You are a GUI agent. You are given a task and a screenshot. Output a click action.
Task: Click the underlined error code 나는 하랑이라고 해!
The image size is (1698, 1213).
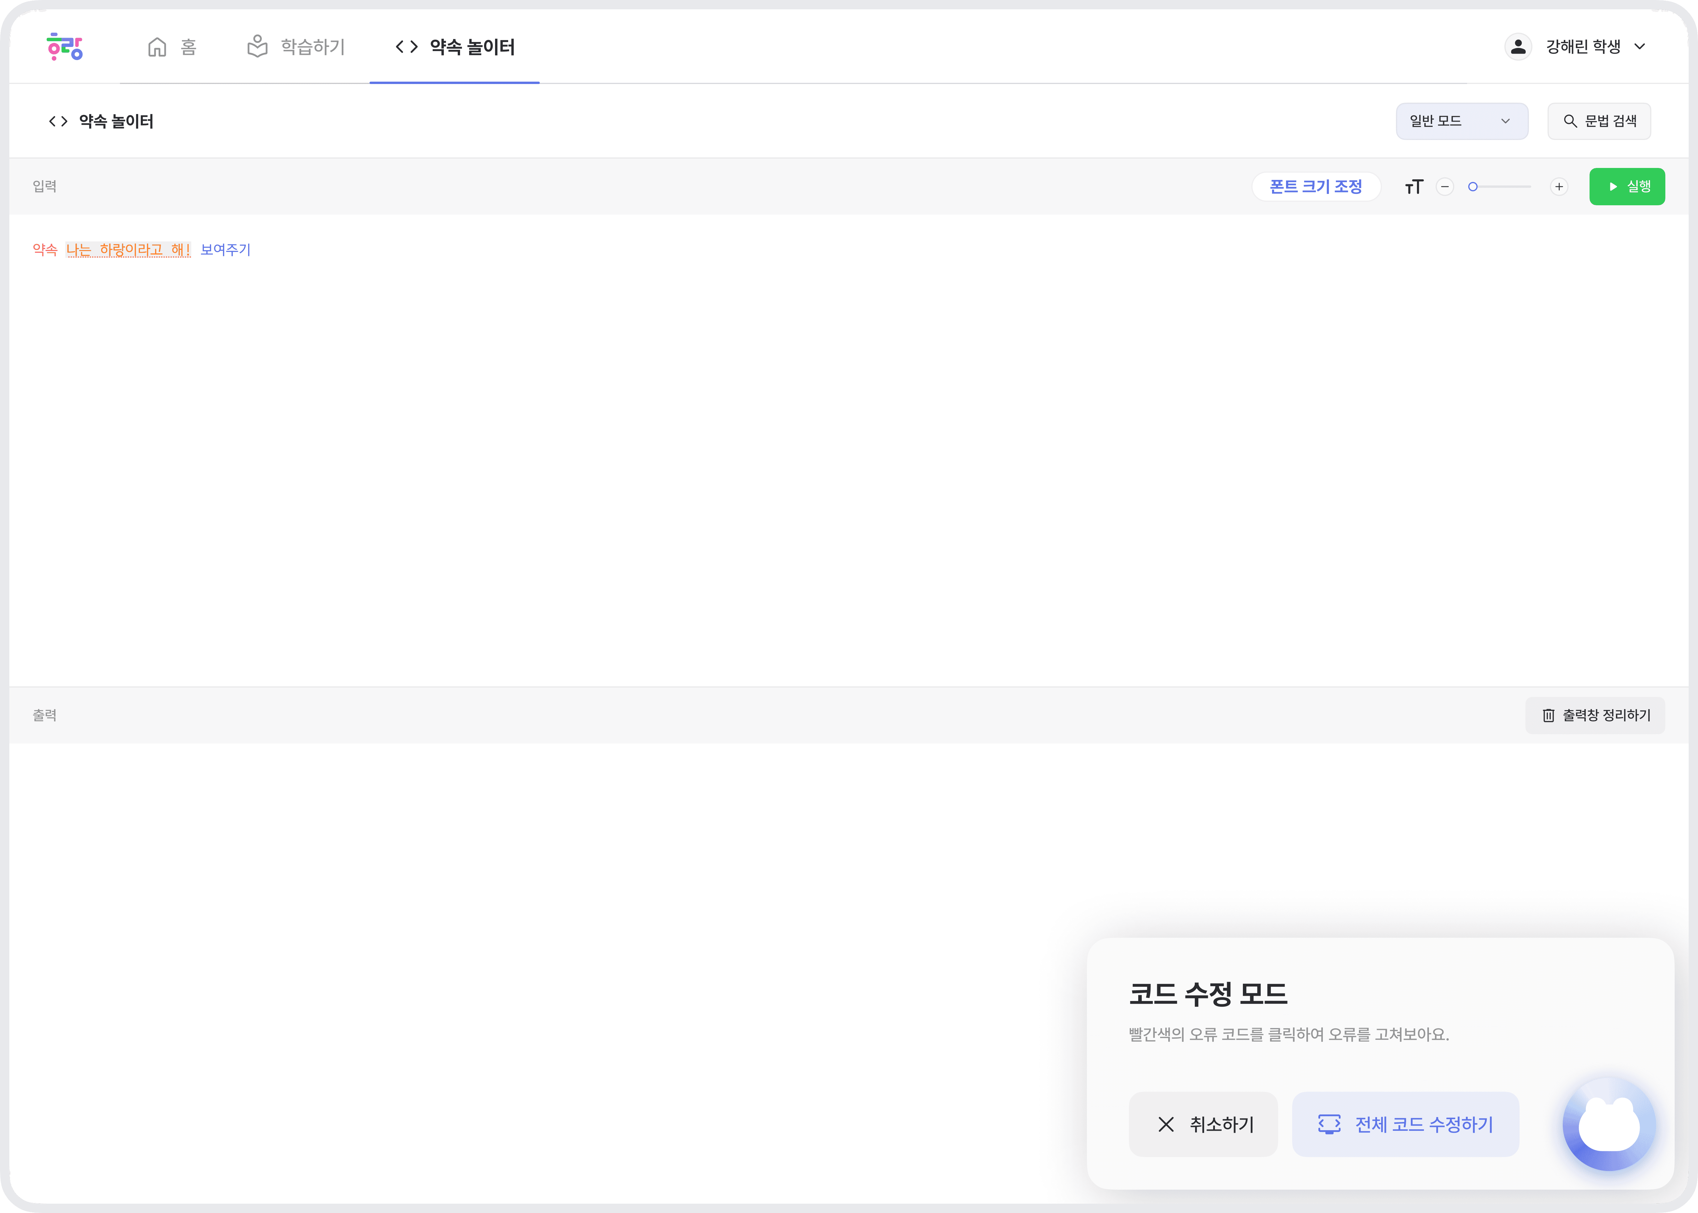pyautogui.click(x=129, y=250)
